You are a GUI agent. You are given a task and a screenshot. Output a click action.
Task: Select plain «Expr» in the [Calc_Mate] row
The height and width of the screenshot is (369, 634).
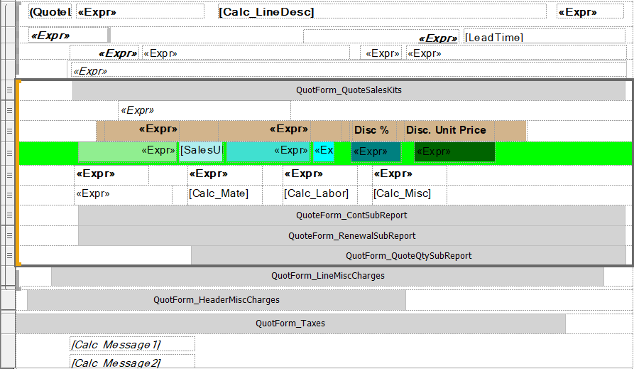(124, 195)
